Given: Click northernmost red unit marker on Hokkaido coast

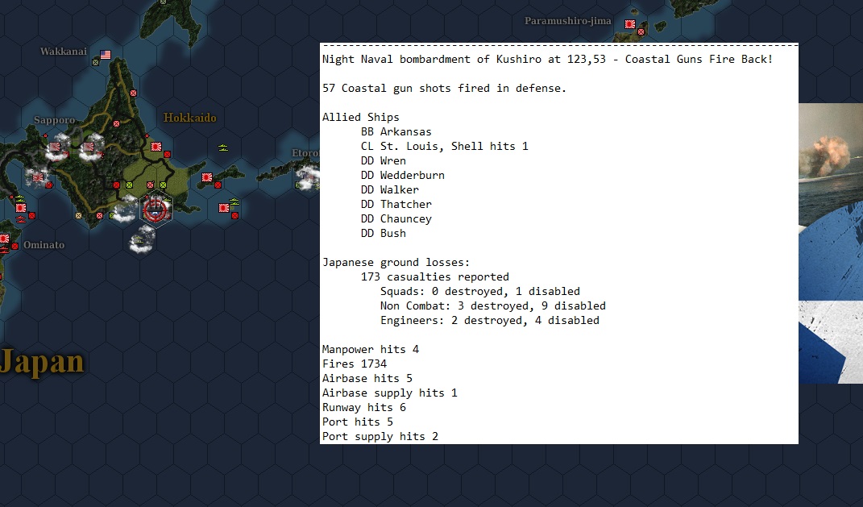Looking at the screenshot, I should pyautogui.click(x=133, y=93).
